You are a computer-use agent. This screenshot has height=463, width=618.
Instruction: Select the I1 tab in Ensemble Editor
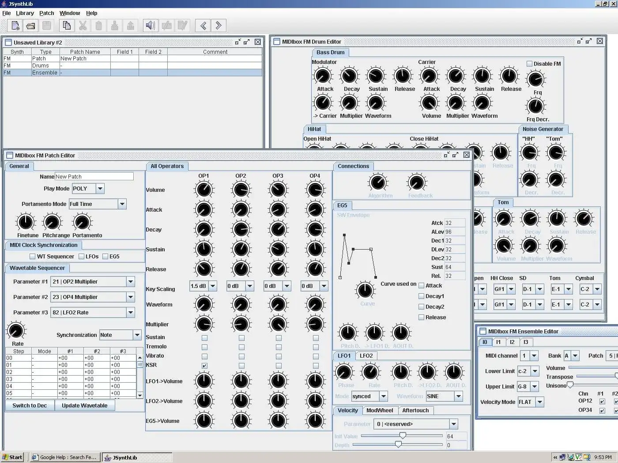point(498,342)
